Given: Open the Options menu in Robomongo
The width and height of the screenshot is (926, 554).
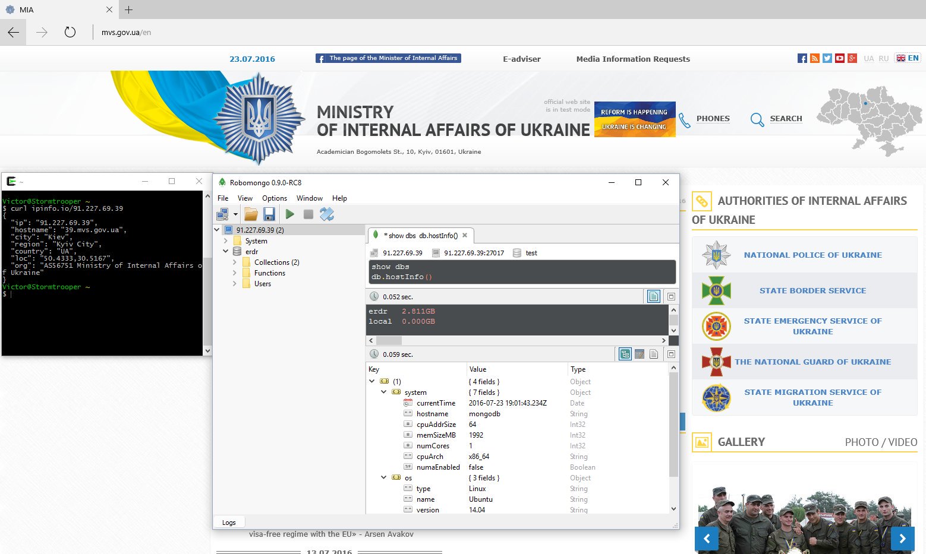Looking at the screenshot, I should (274, 198).
